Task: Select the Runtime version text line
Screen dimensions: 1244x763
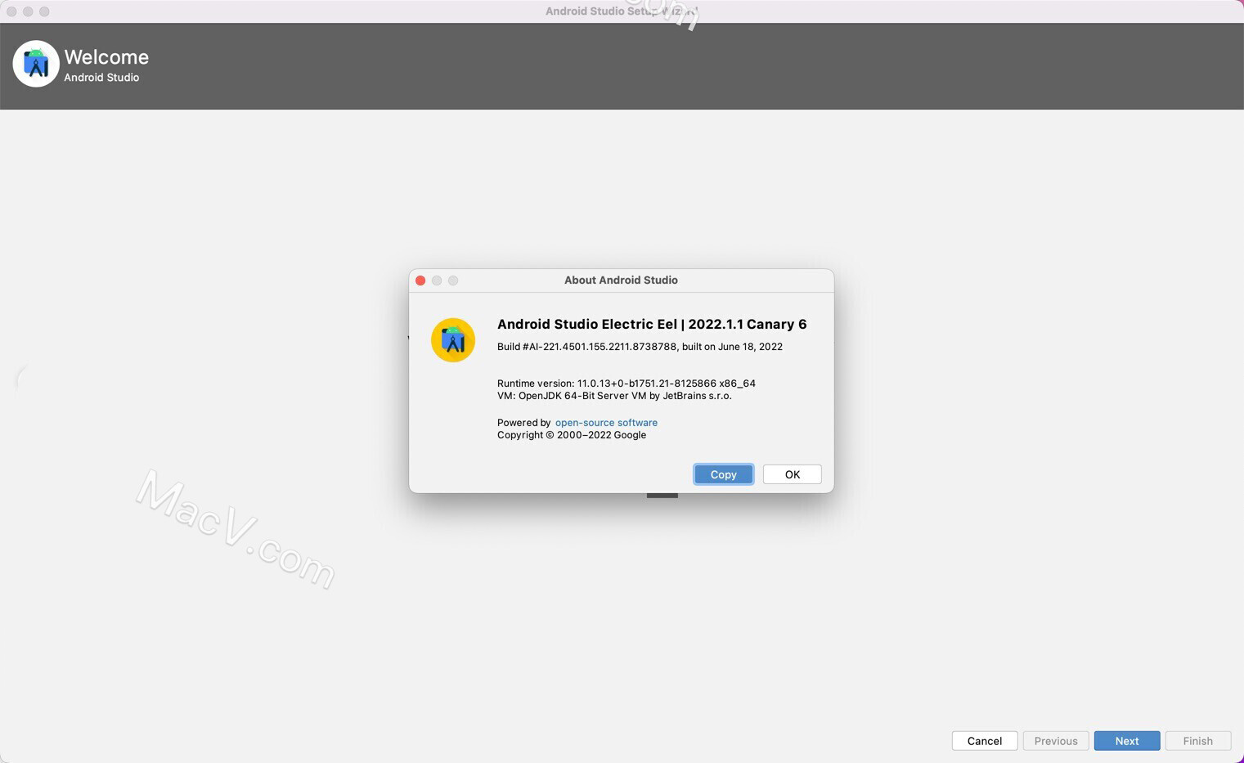Action: click(x=626, y=384)
